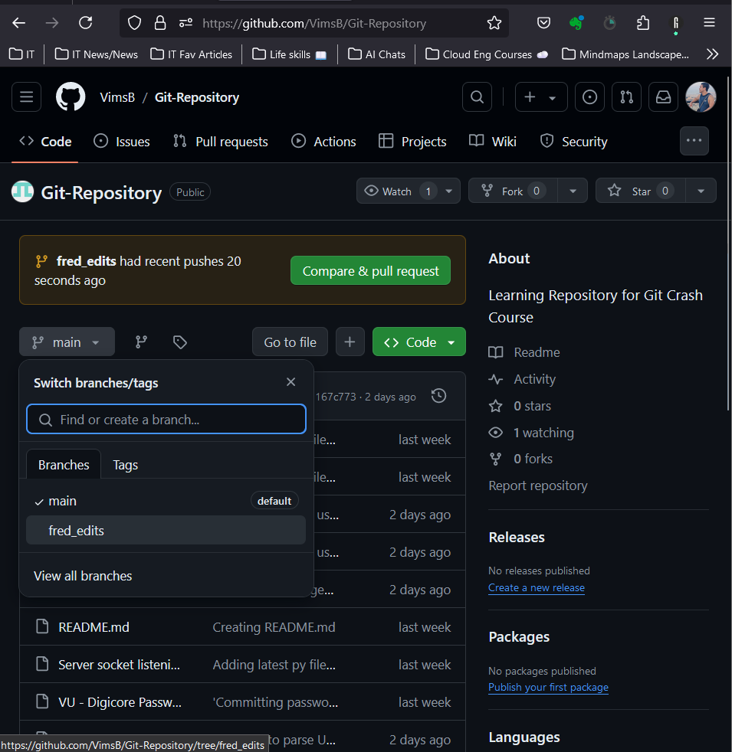Image resolution: width=732 pixels, height=752 pixels.
Task: Collapse the main branch selector dropdown
Action: tap(67, 342)
